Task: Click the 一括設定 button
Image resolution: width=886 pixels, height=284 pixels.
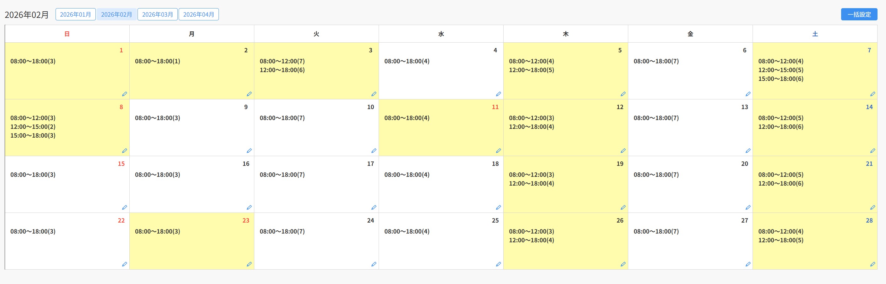Action: pyautogui.click(x=859, y=14)
